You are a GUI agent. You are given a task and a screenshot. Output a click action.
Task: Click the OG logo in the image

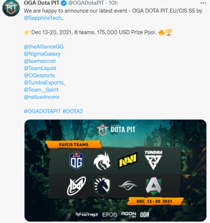pyautogui.click(x=76, y=160)
